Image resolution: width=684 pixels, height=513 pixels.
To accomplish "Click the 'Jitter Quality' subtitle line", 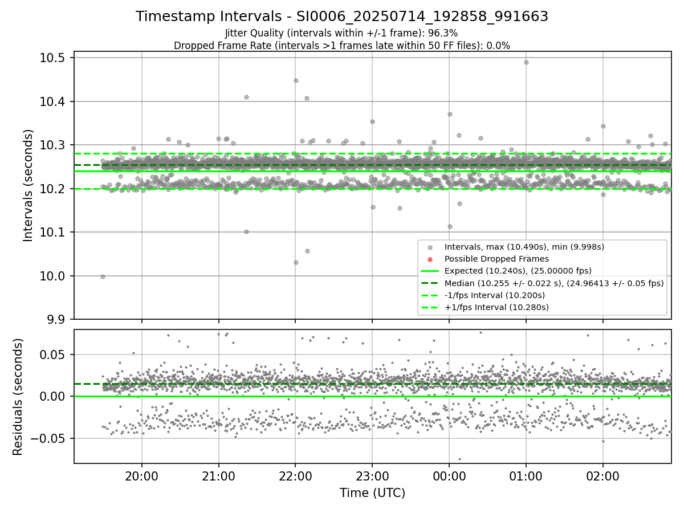I will pyautogui.click(x=341, y=33).
